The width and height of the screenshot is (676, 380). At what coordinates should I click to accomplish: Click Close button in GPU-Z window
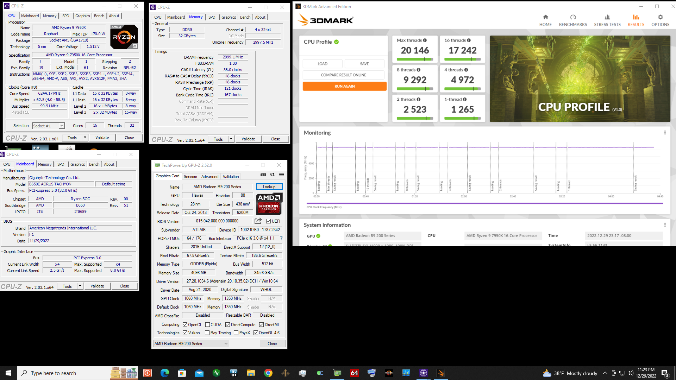click(272, 344)
